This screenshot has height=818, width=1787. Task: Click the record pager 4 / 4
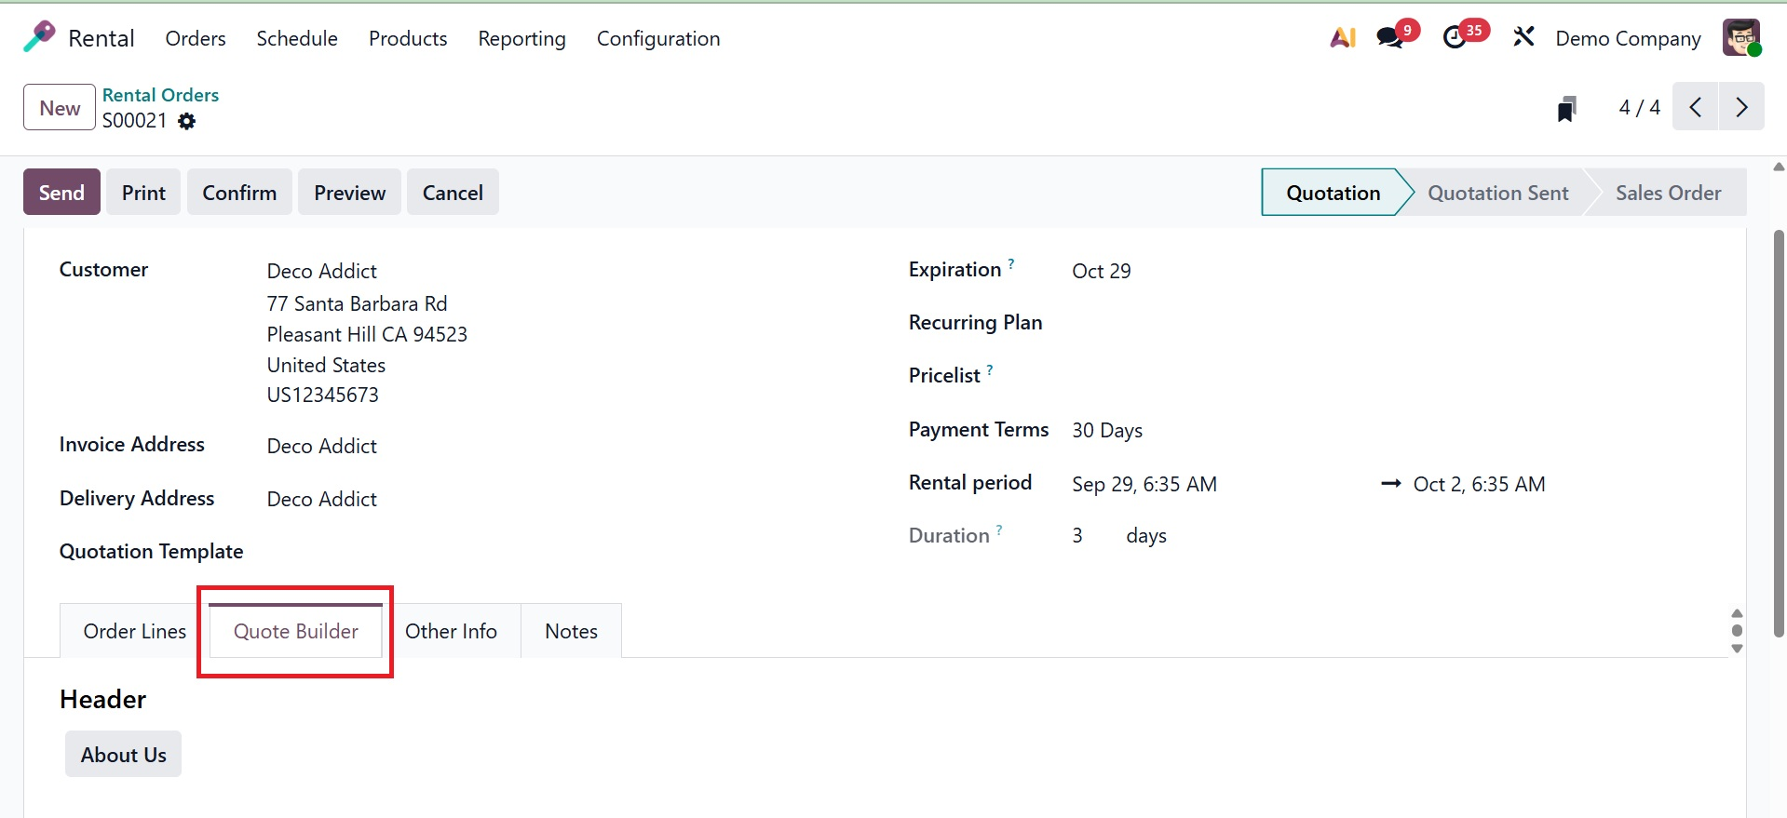click(x=1639, y=107)
